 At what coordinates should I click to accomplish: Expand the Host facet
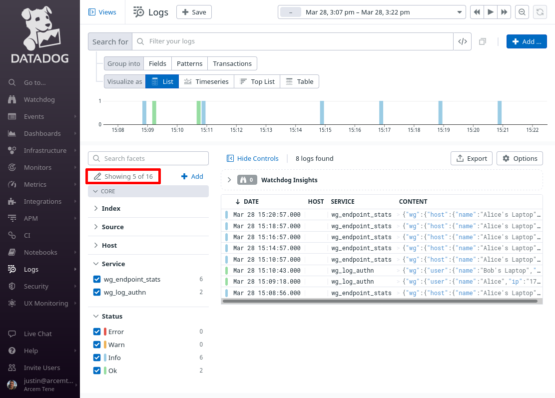tap(96, 245)
